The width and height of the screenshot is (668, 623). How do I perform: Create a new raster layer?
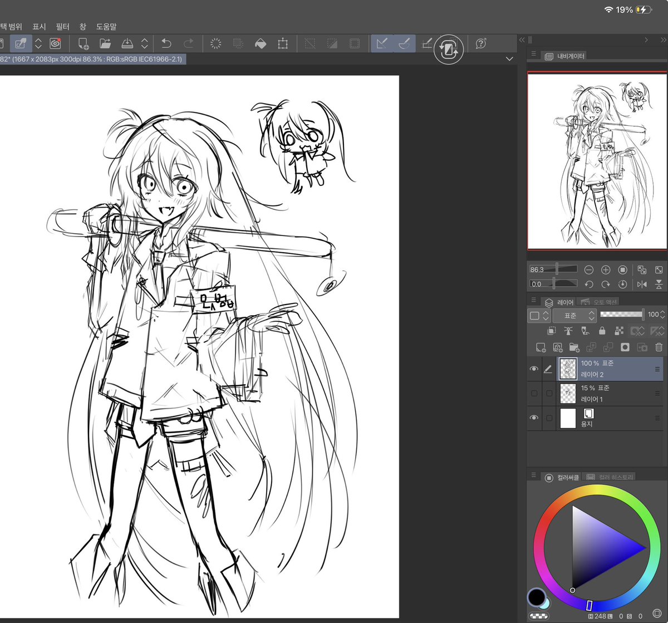click(541, 347)
